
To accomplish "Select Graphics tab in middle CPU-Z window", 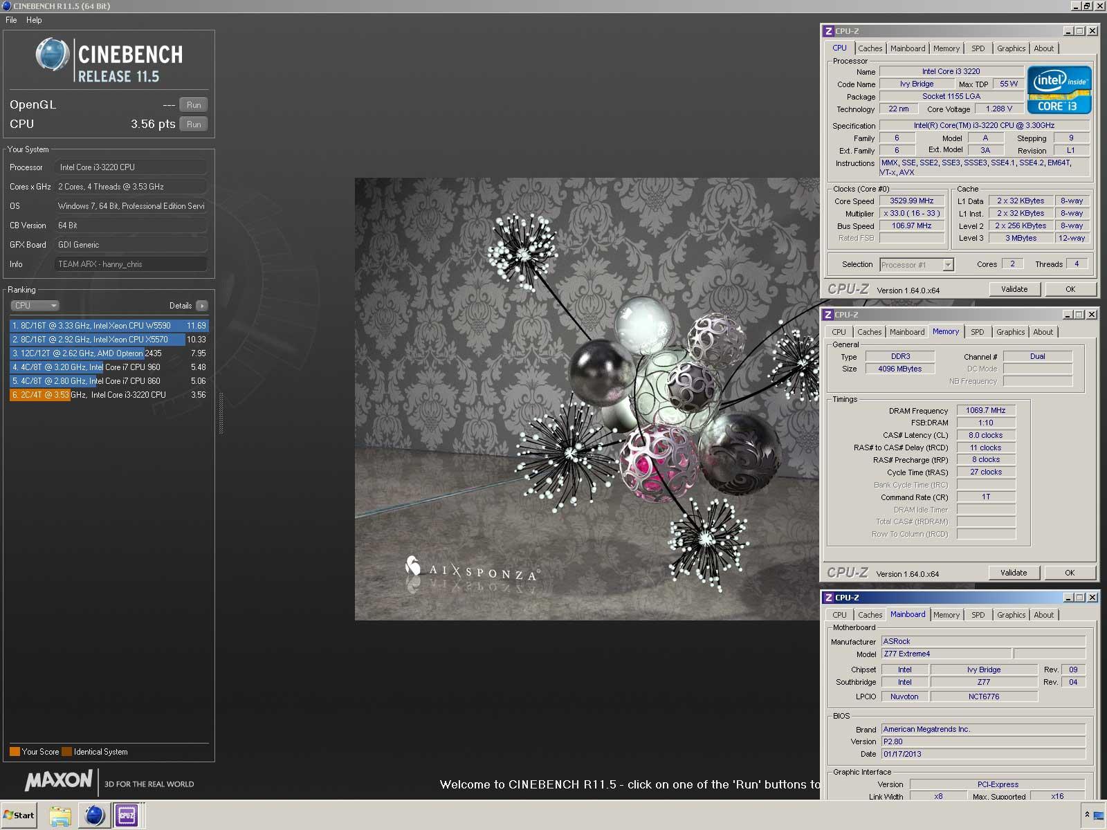I will coord(1010,332).
